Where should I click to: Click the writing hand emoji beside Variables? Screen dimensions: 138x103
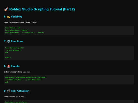(8, 17)
